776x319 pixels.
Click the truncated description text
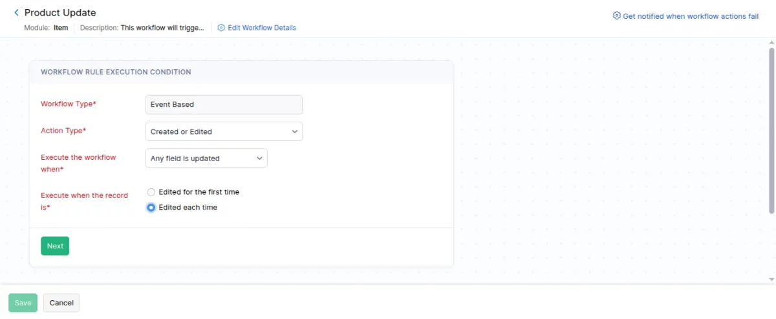pyautogui.click(x=162, y=28)
